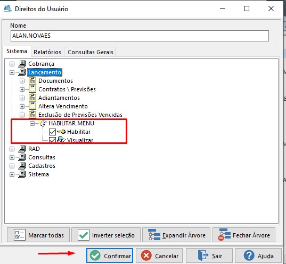Screen dimensions: 286x264
Task: Exit using the Sair button
Action: (209, 256)
